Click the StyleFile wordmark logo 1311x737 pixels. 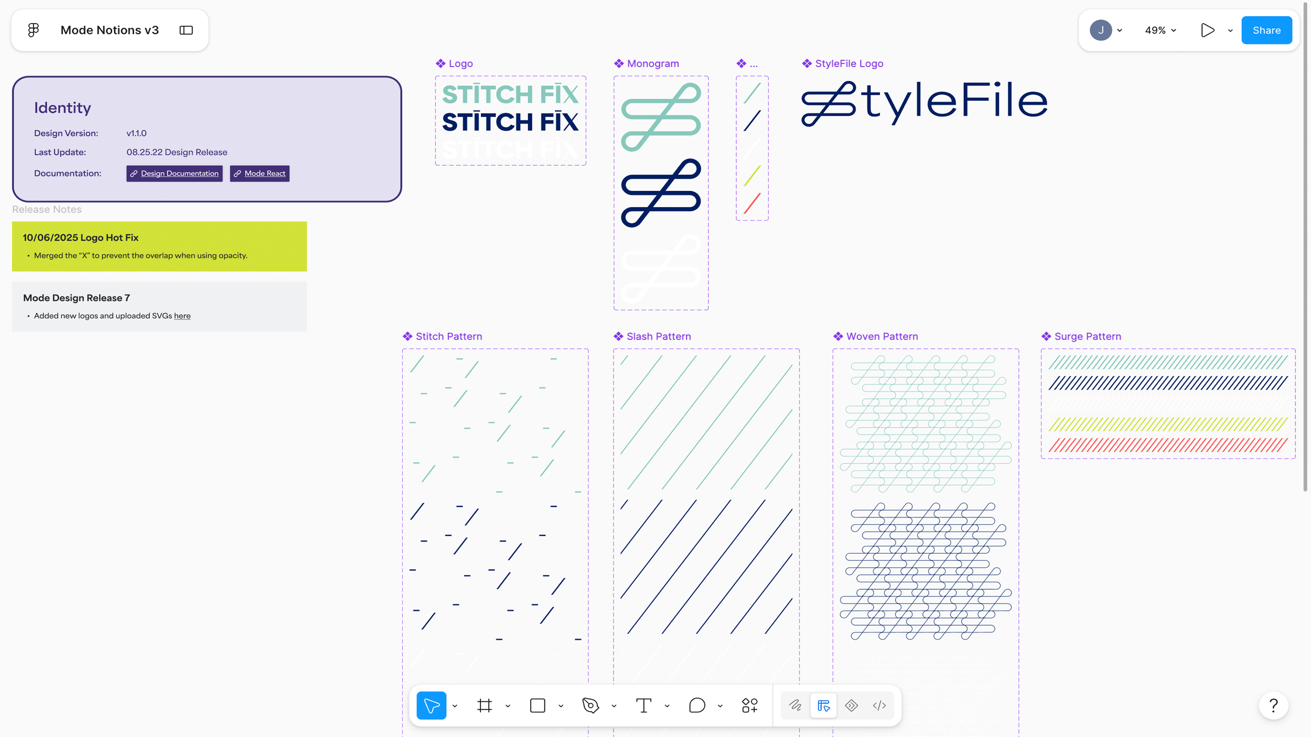(x=925, y=103)
